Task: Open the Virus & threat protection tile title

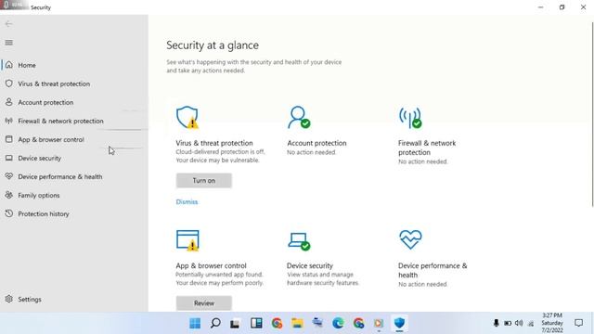Action: tap(214, 143)
